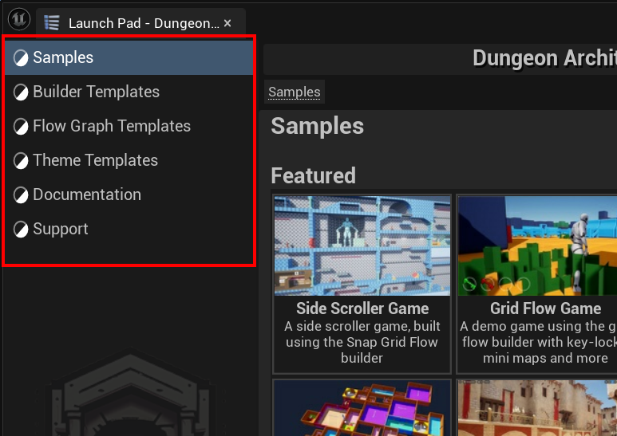Click the circle icon beside Builder Templates

coord(21,92)
